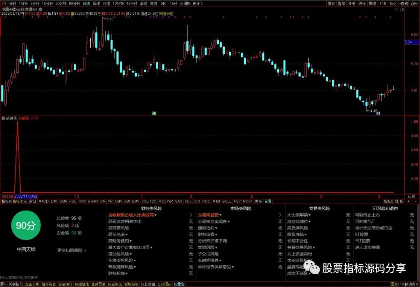Click the 叠加 overlay button
Screen dimensions: 420x287
pos(341,3)
